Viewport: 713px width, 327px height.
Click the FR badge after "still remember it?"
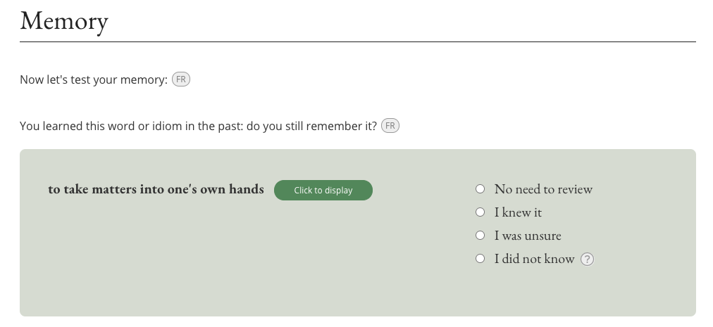tap(390, 126)
